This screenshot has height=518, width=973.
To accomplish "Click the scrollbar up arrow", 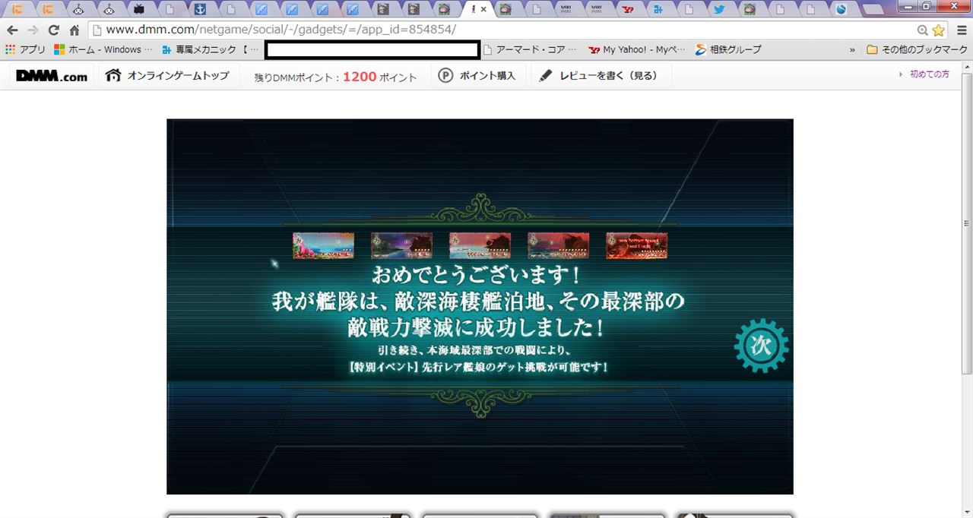I will [x=967, y=67].
